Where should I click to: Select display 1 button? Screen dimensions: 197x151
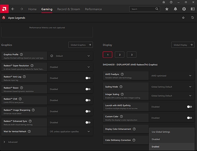pos(107,55)
